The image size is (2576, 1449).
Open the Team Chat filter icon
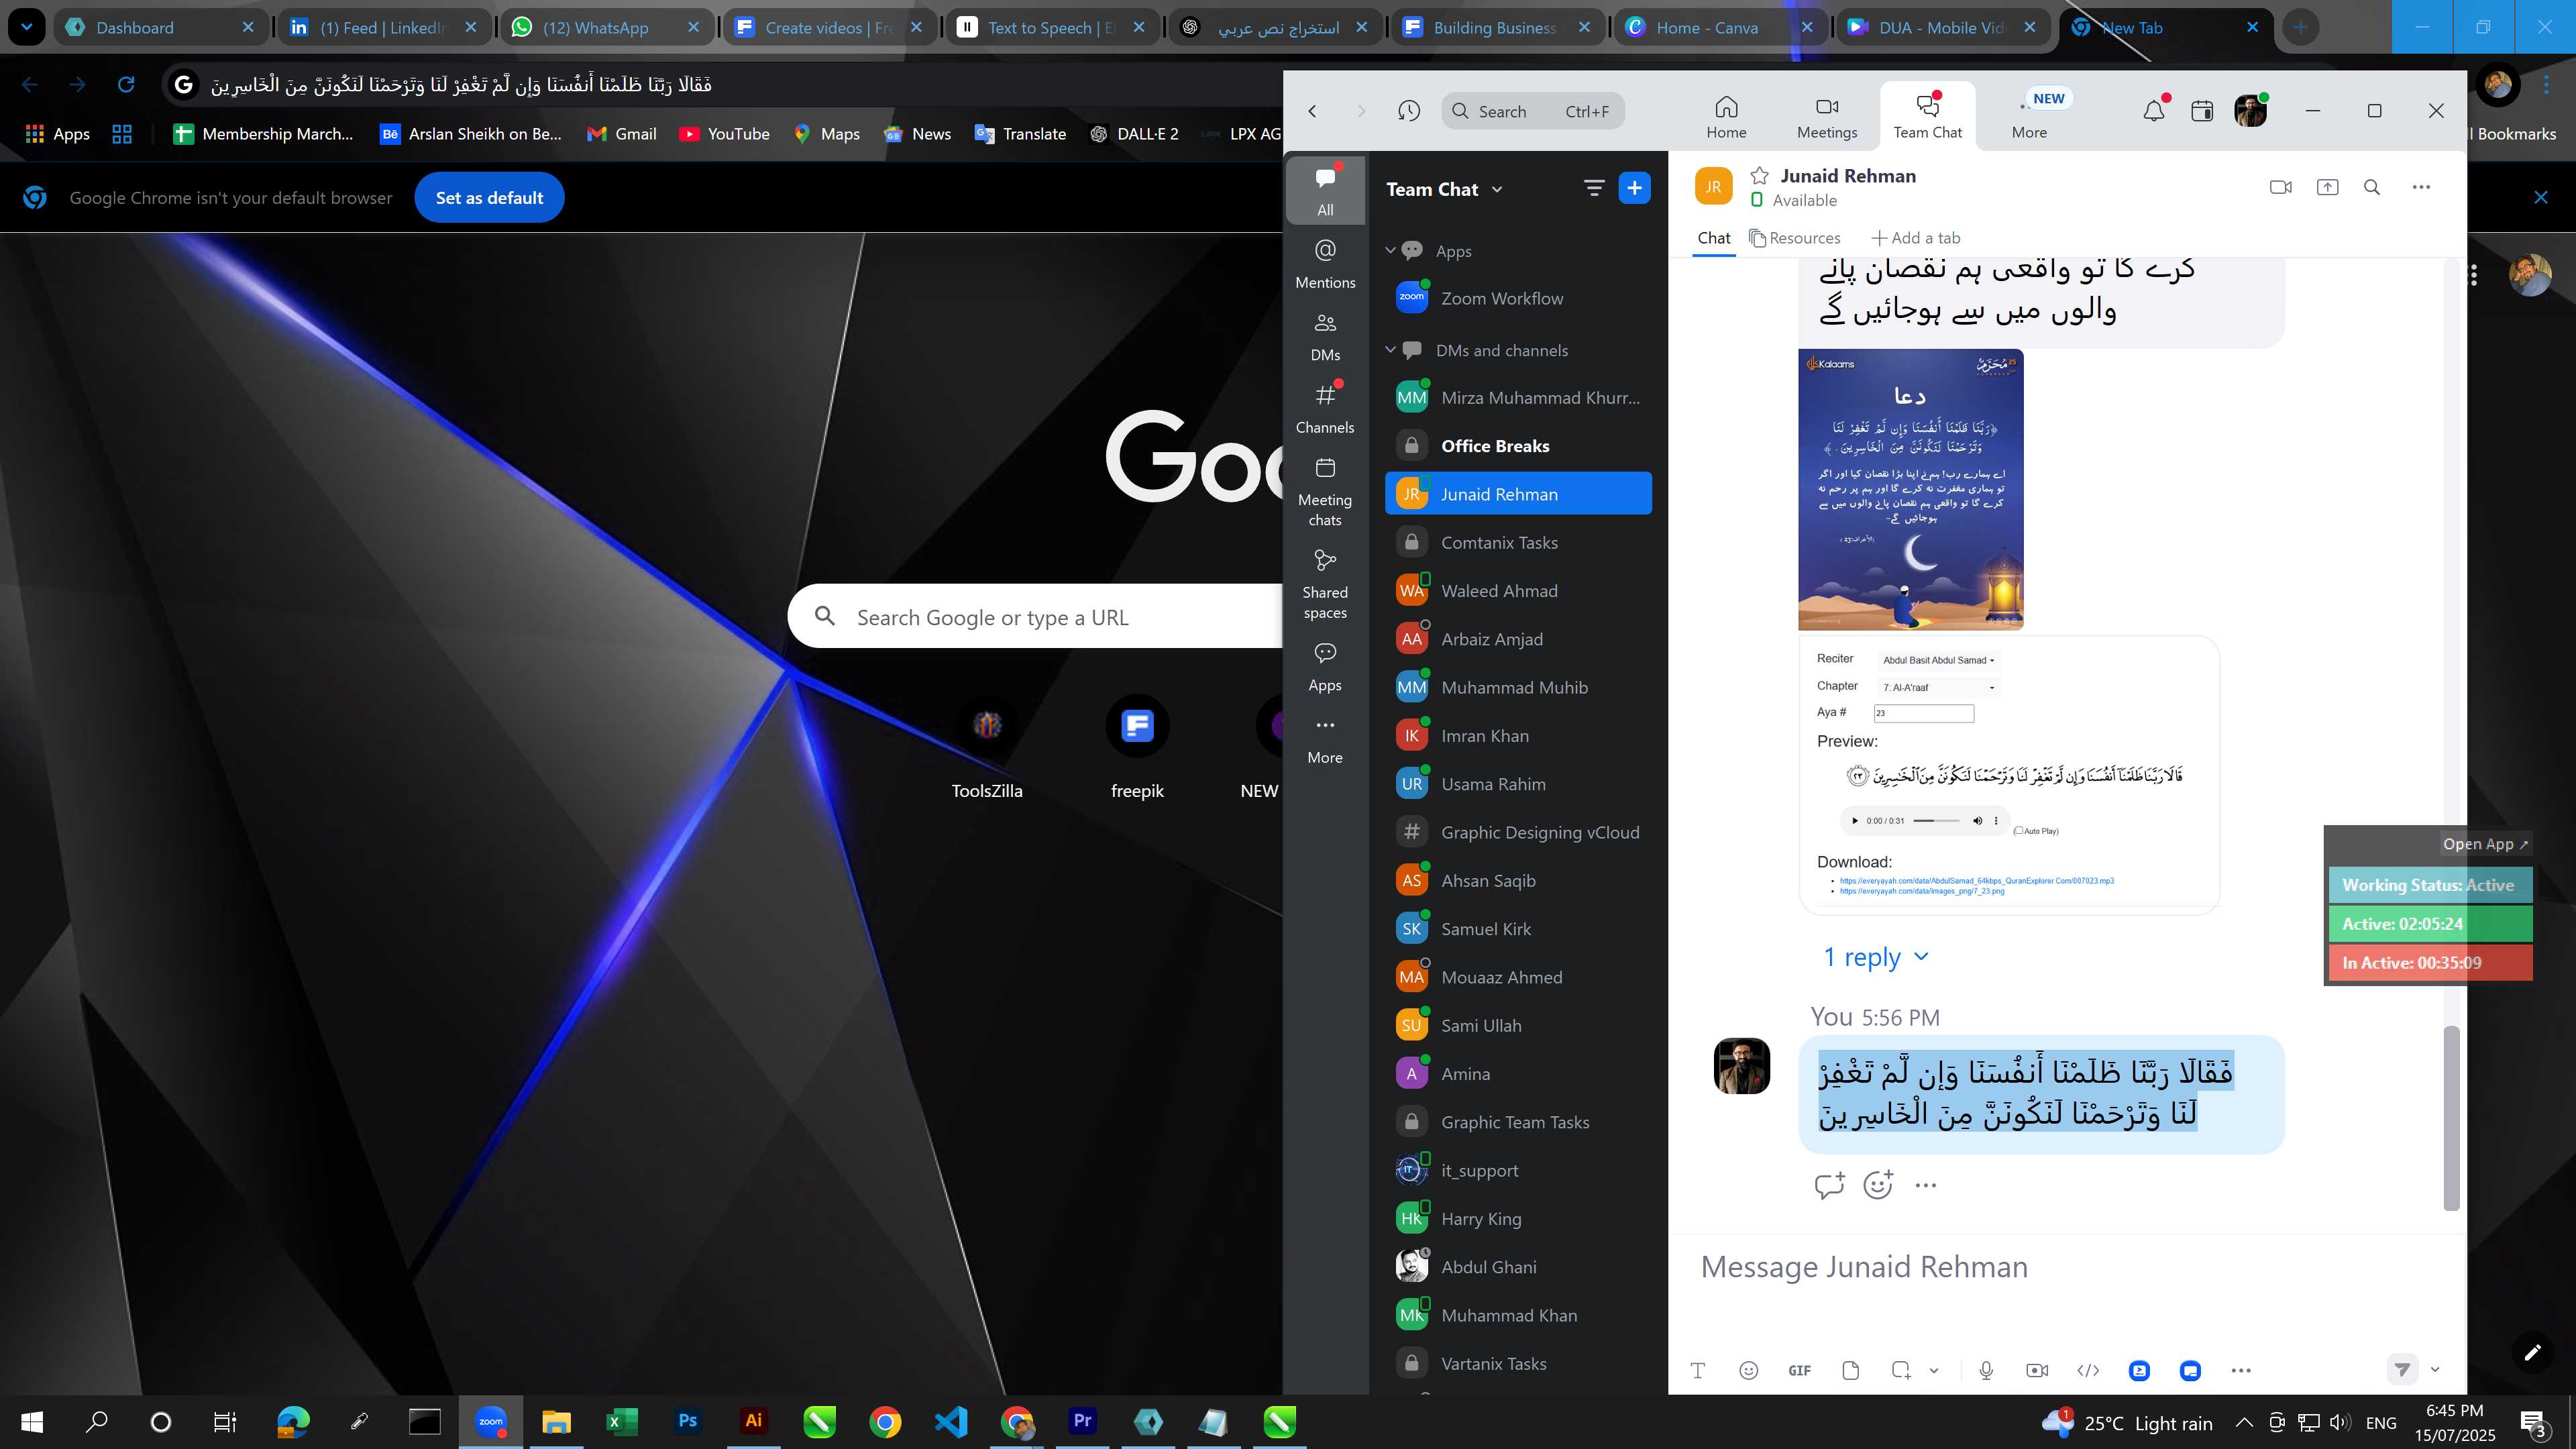(x=1594, y=188)
